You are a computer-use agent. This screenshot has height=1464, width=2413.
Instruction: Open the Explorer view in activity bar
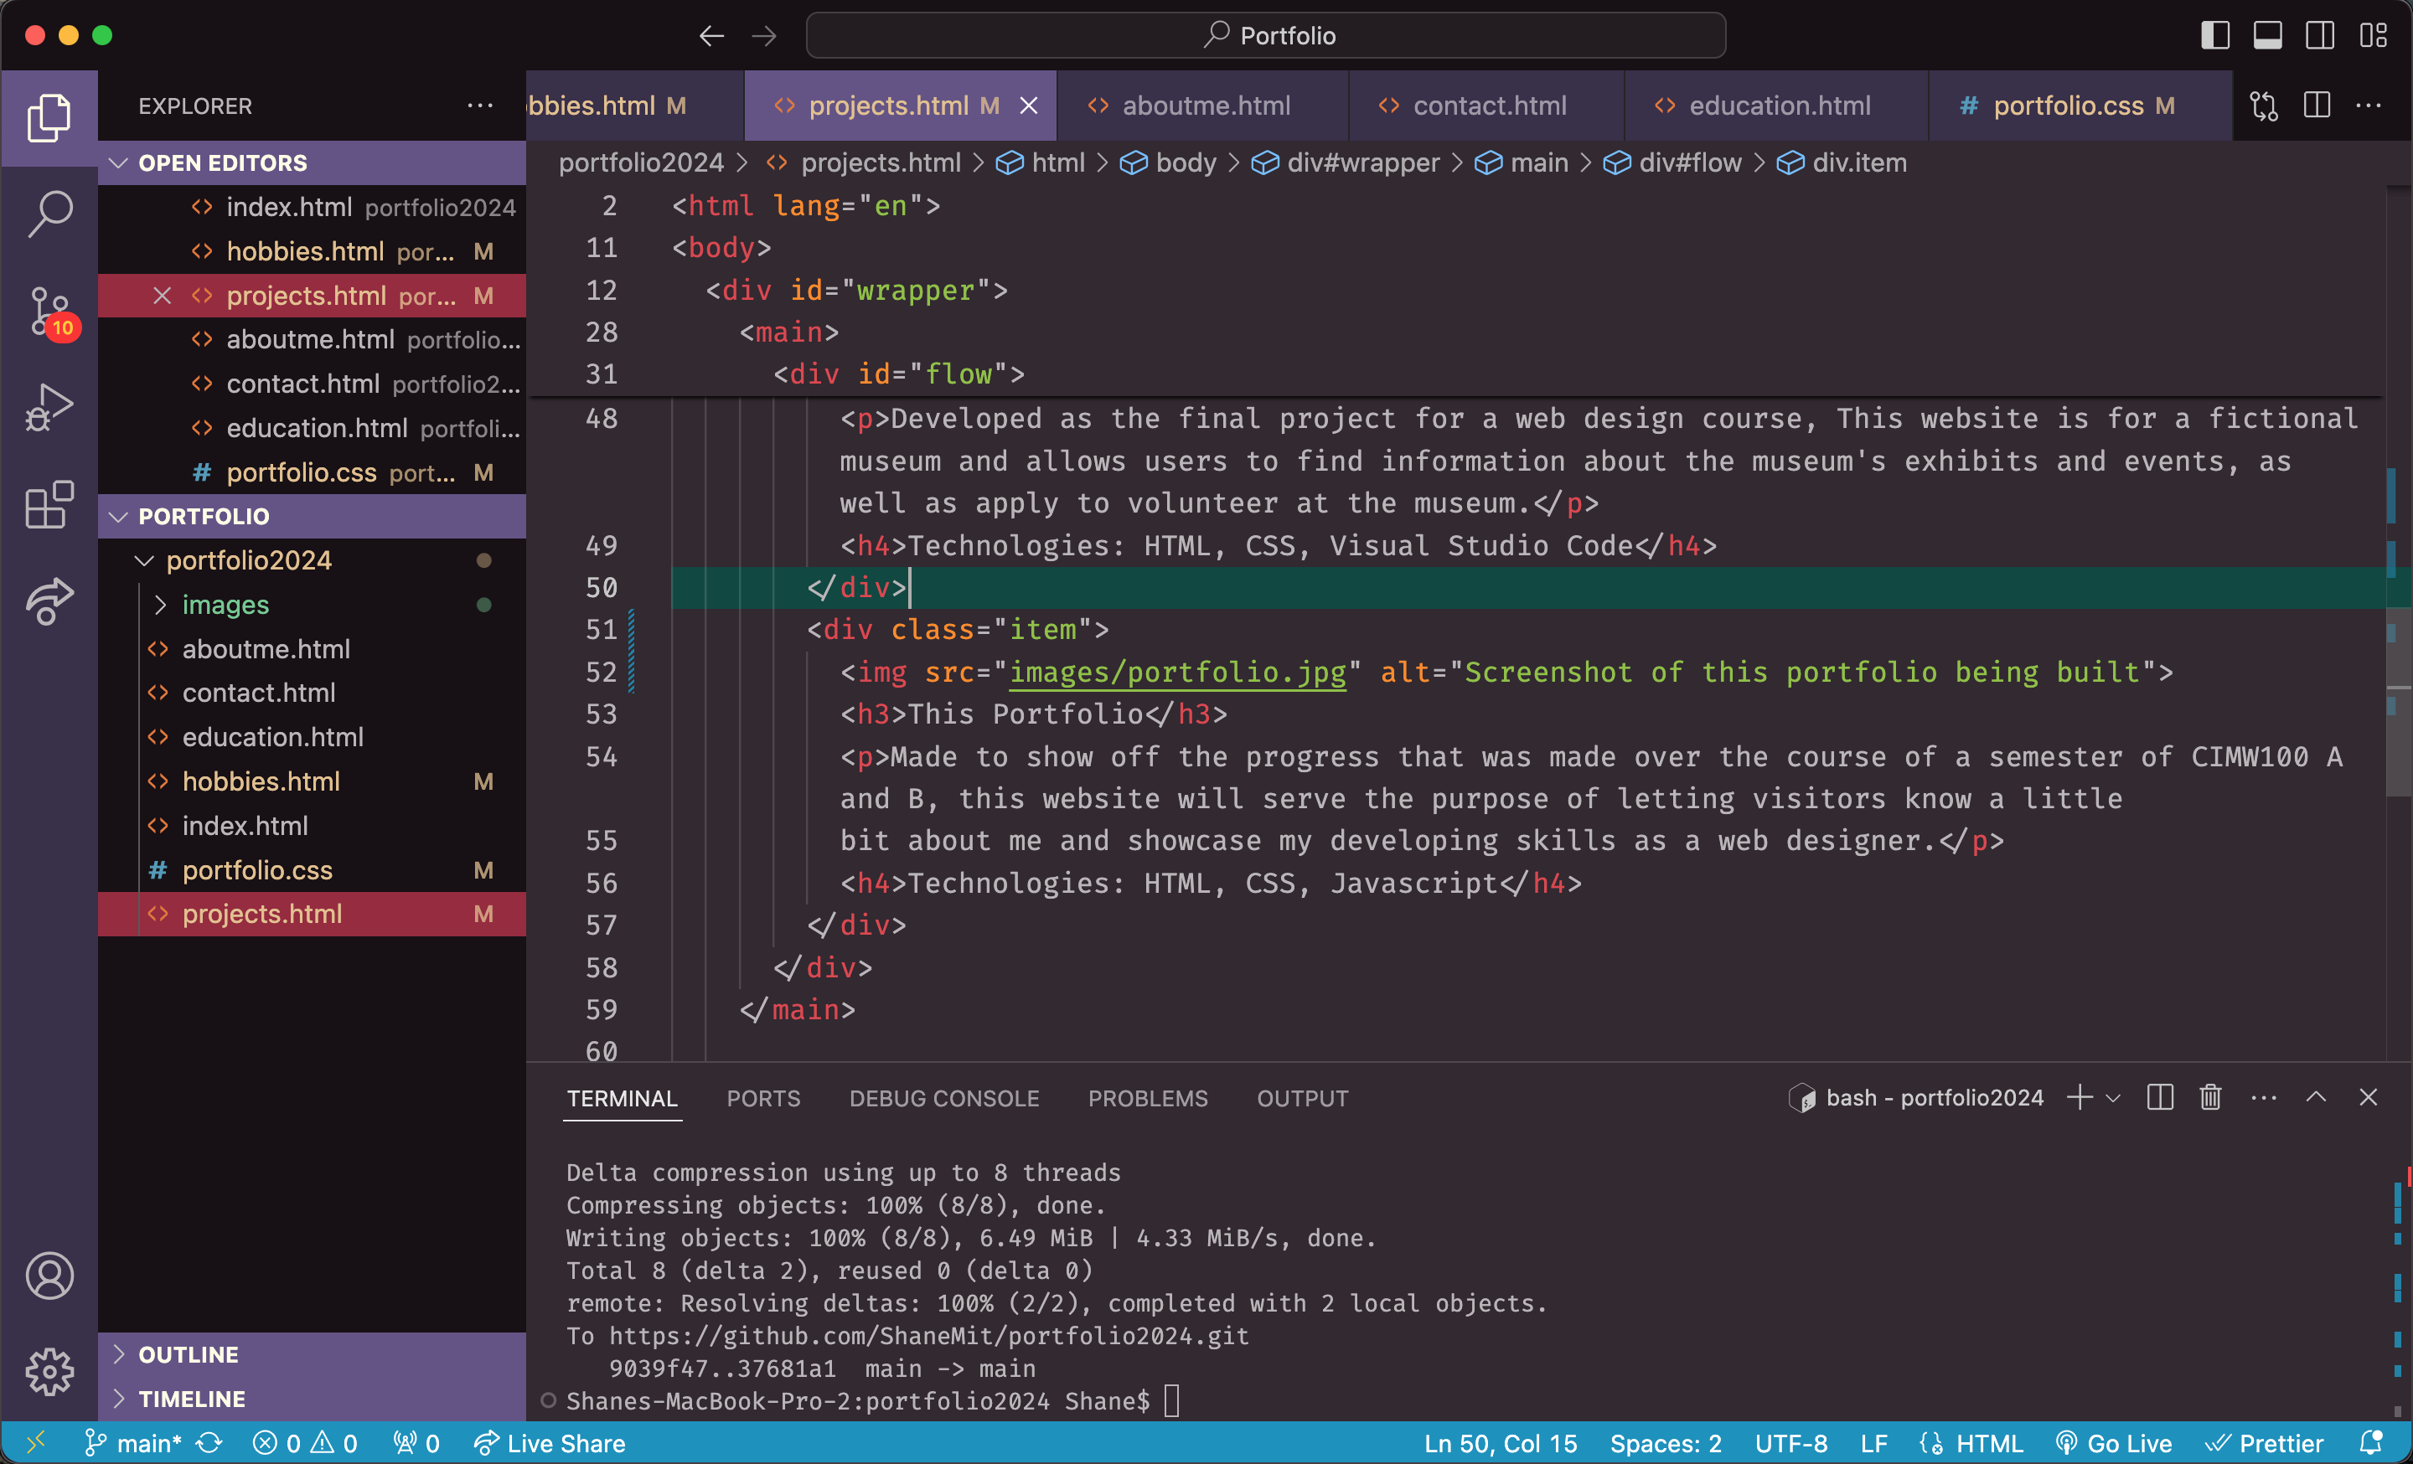[x=49, y=117]
